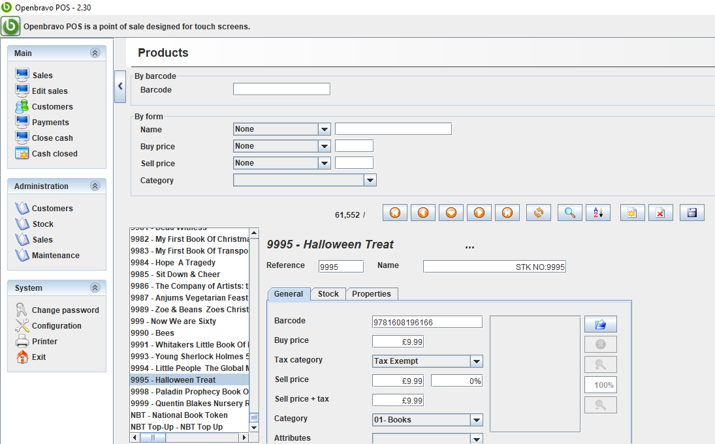Screen dimensions: 715x444
Task: Open the Buy price filter condition dropdown
Action: point(325,146)
